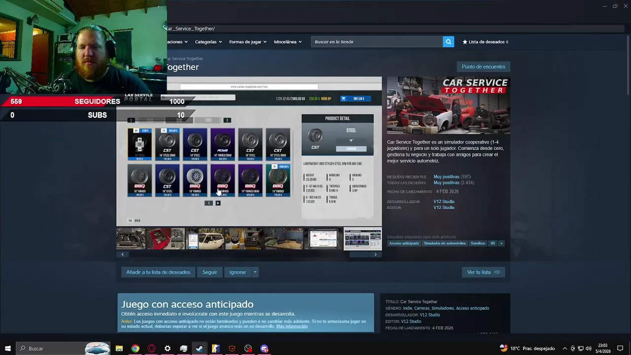This screenshot has width=631, height=355.
Task: Open all reviews Muy positivas (2.434)
Action: pyautogui.click(x=454, y=182)
